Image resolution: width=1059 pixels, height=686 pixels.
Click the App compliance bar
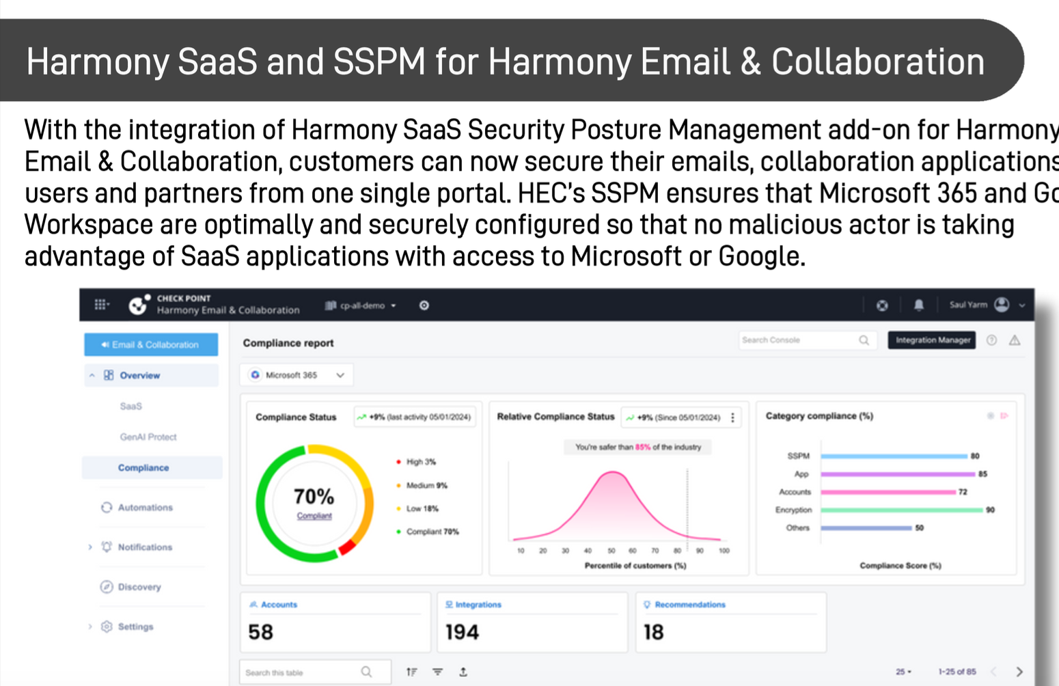click(x=898, y=474)
